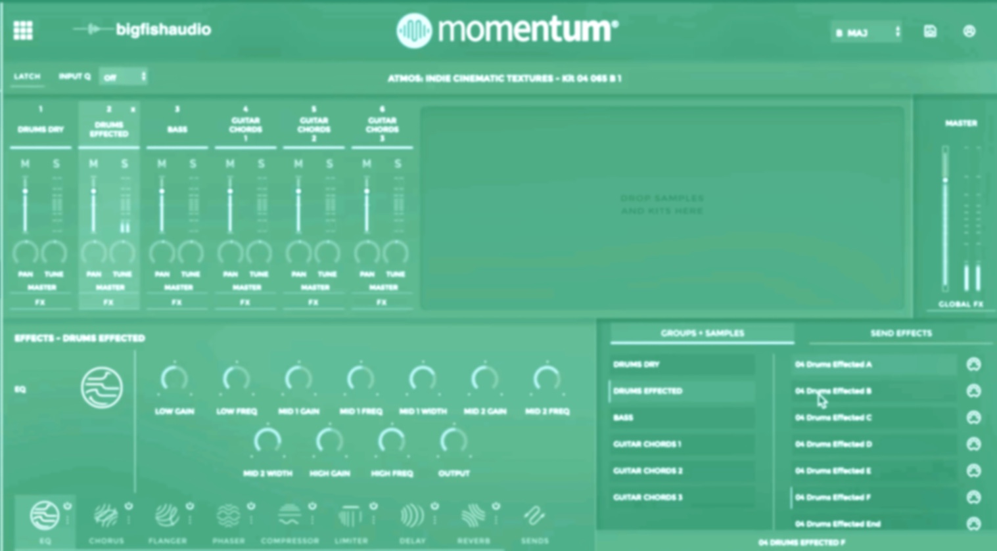
Task: Select the EQ effect icon
Action: (x=44, y=516)
